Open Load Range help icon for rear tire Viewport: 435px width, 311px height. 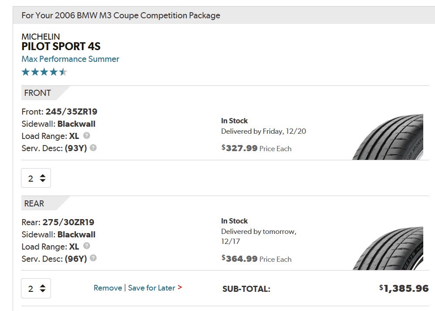coord(87,246)
